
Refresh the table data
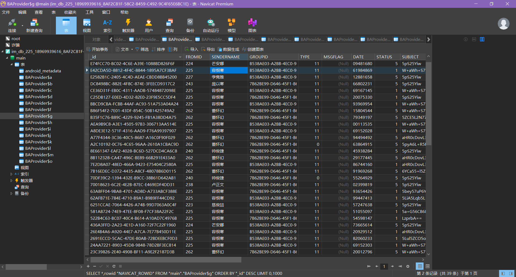[x=114, y=266]
